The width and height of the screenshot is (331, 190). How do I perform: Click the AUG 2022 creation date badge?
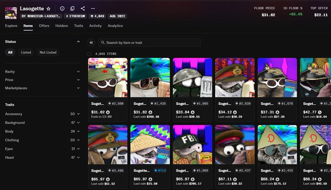[x=117, y=16]
